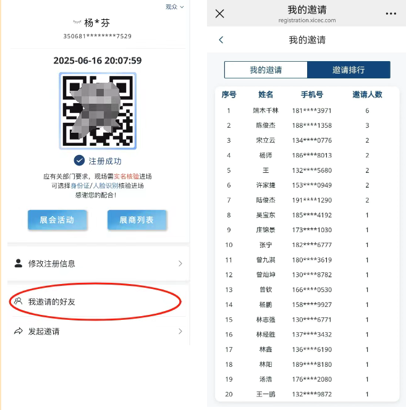Viewport: 406px width, 410px height.
Task: Tap the share arrow icon for invitations
Action: pyautogui.click(x=18, y=331)
